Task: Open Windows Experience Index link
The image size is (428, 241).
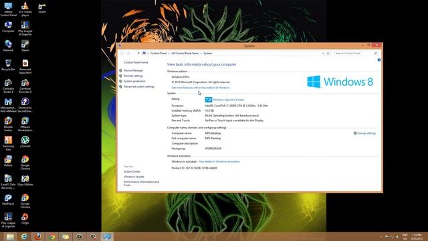Action: (229, 100)
